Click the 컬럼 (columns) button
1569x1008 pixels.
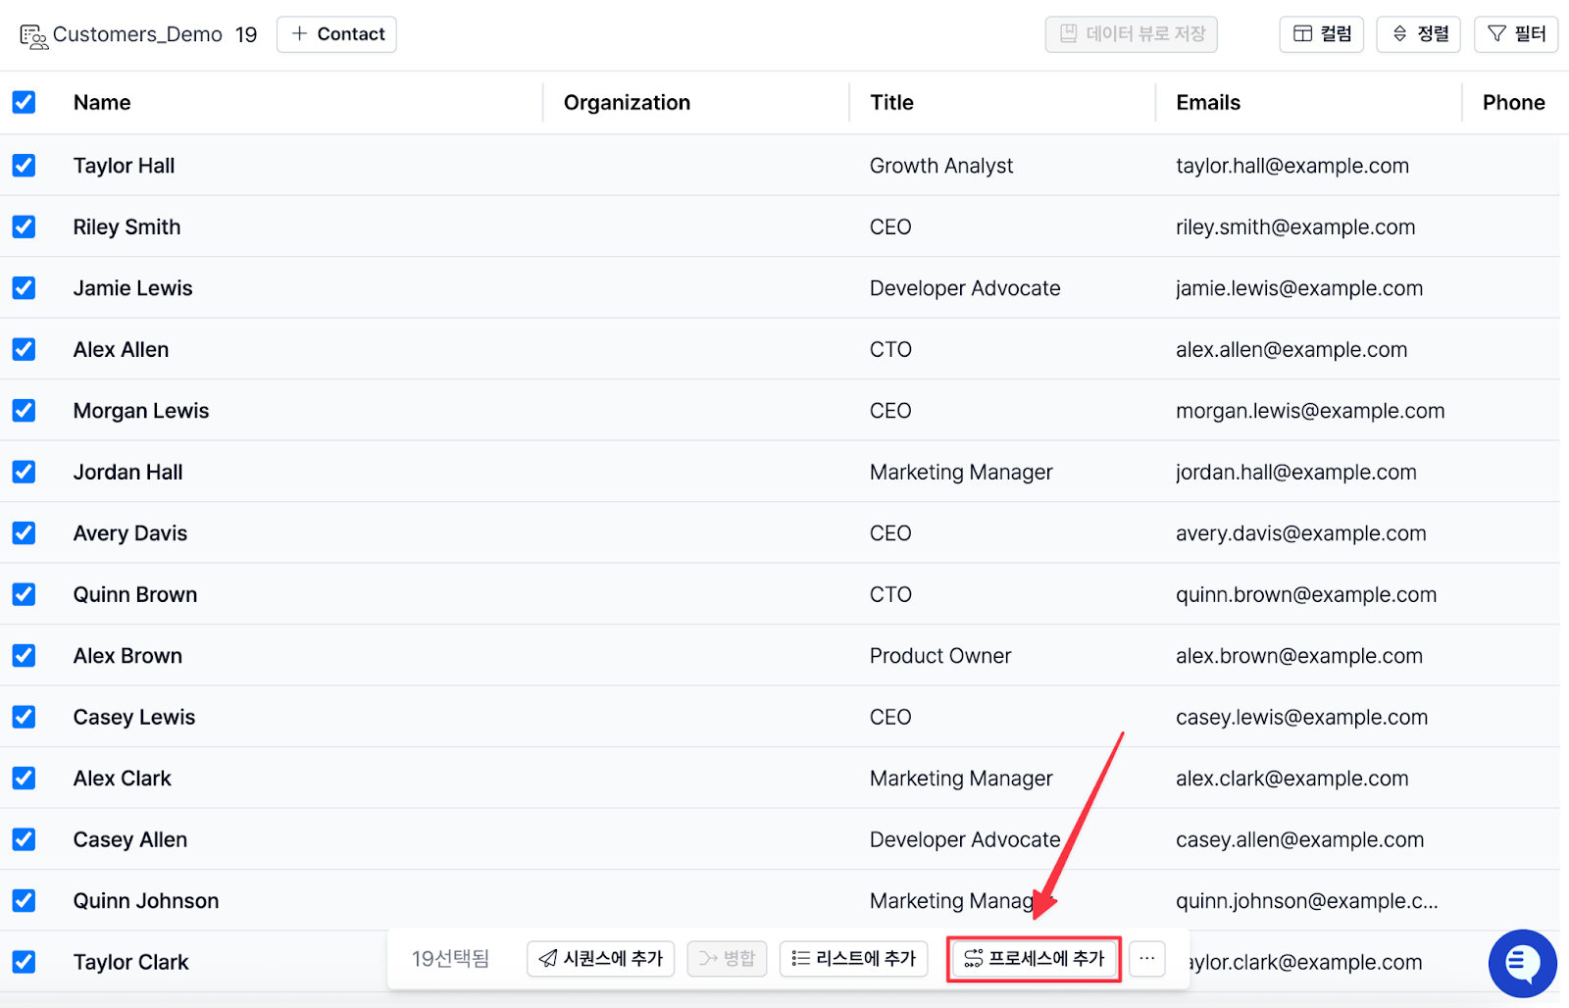[1321, 34]
